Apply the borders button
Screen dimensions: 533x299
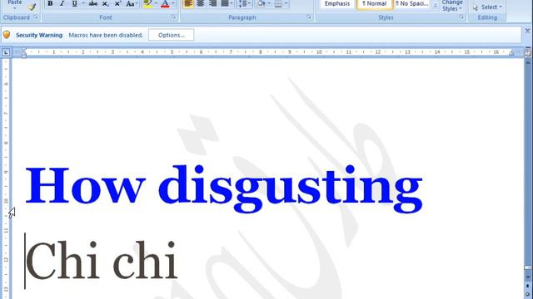(x=278, y=3)
